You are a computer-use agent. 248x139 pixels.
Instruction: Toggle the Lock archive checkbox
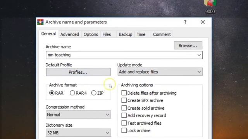(124, 131)
